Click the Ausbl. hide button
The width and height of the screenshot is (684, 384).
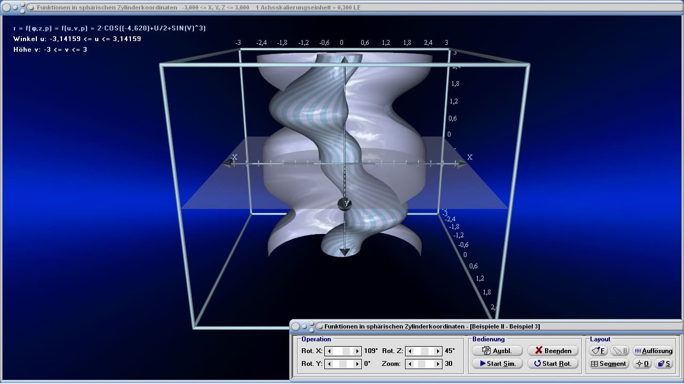497,350
